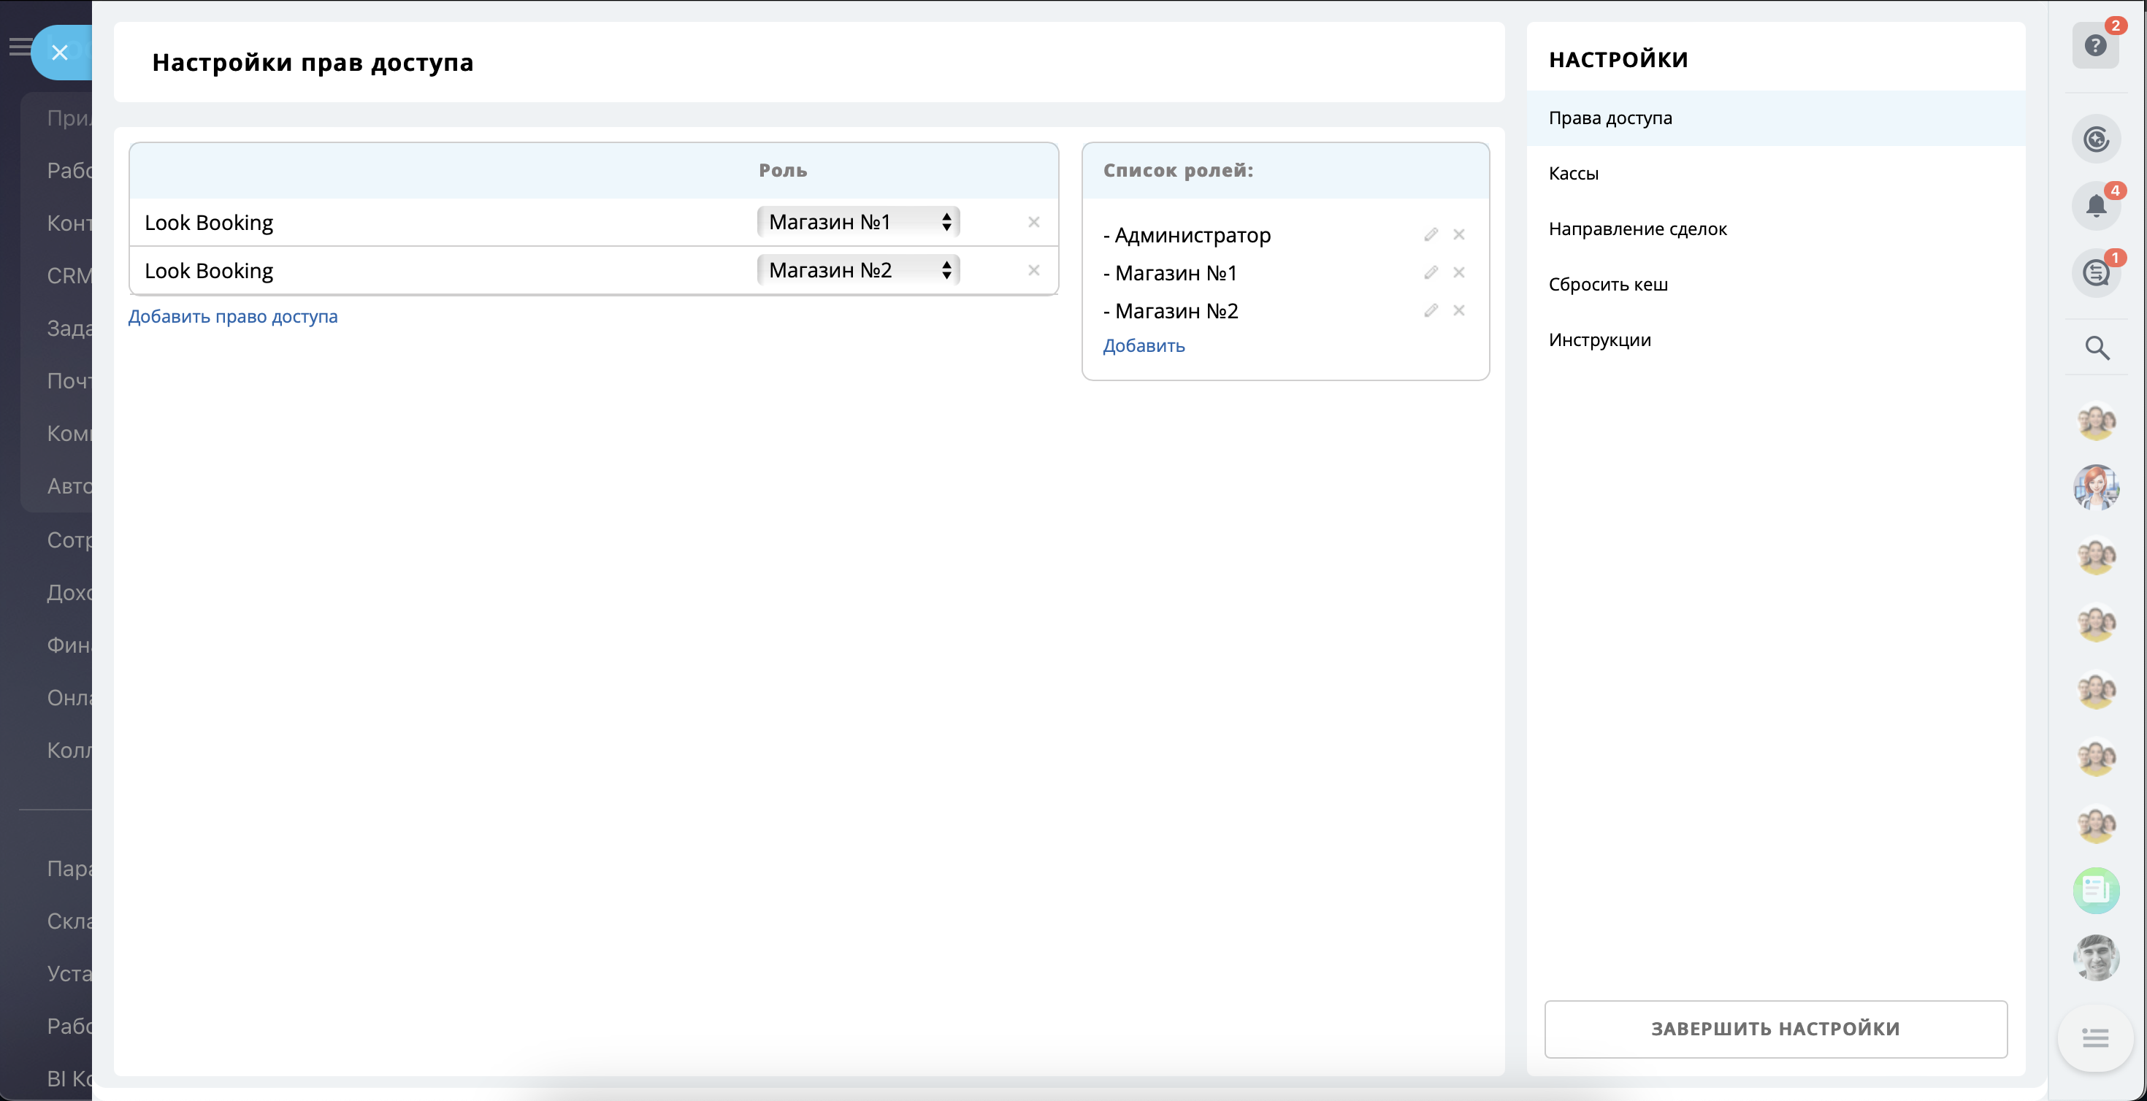Delete the Магазин №1 role from the list
This screenshot has width=2147, height=1101.
tap(1458, 272)
